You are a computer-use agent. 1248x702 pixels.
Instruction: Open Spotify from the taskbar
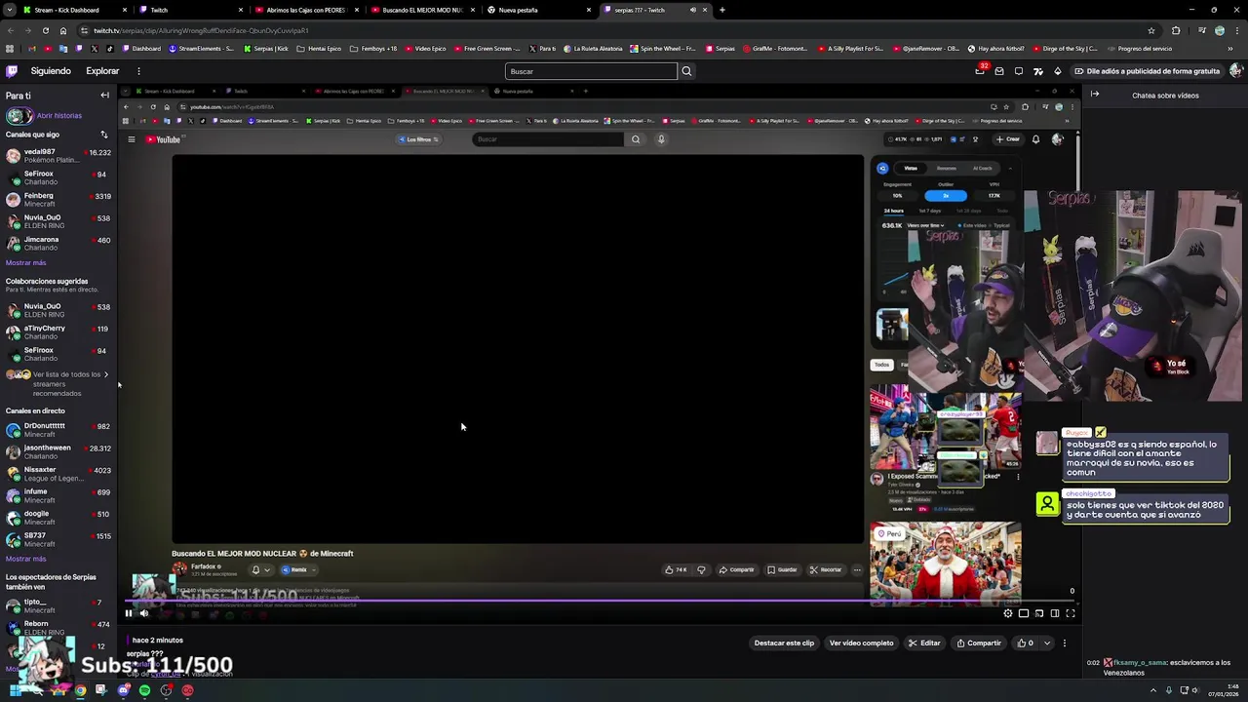point(144,690)
